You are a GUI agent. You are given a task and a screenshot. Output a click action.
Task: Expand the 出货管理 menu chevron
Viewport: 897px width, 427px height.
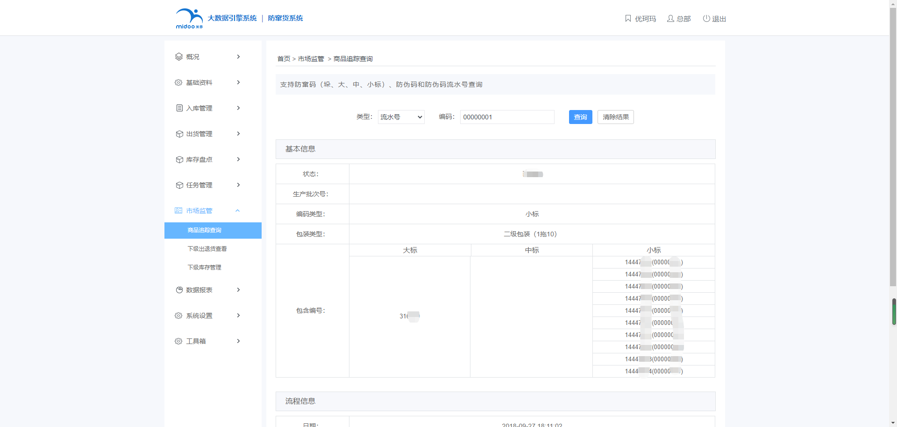click(x=238, y=134)
